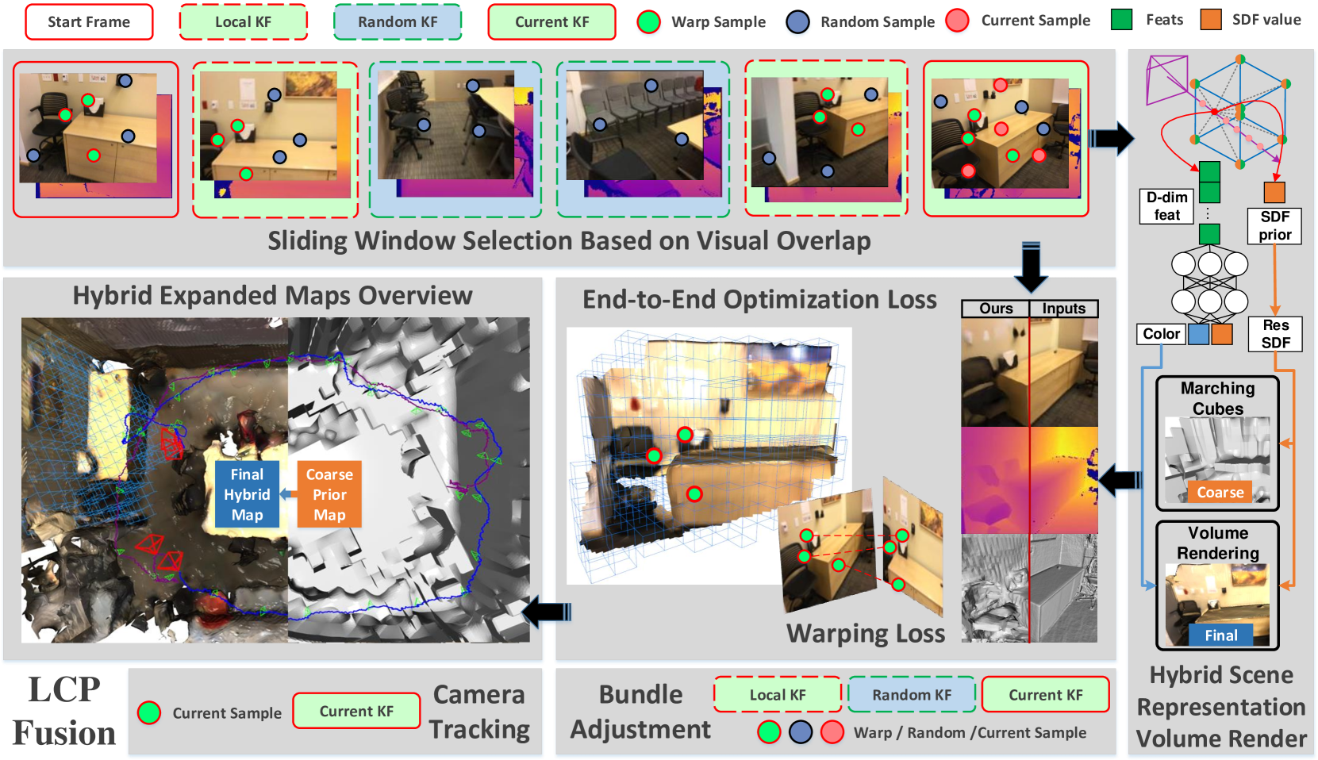Click the blue circle in the Bundle Adjustment legend
The height and width of the screenshot is (760, 1318).
tap(801, 731)
